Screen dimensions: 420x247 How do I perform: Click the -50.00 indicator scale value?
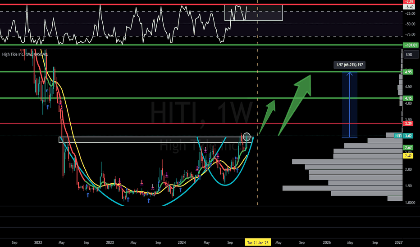pos(410,24)
